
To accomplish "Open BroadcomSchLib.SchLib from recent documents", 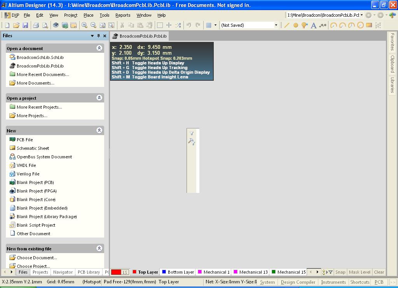I will [40, 57].
